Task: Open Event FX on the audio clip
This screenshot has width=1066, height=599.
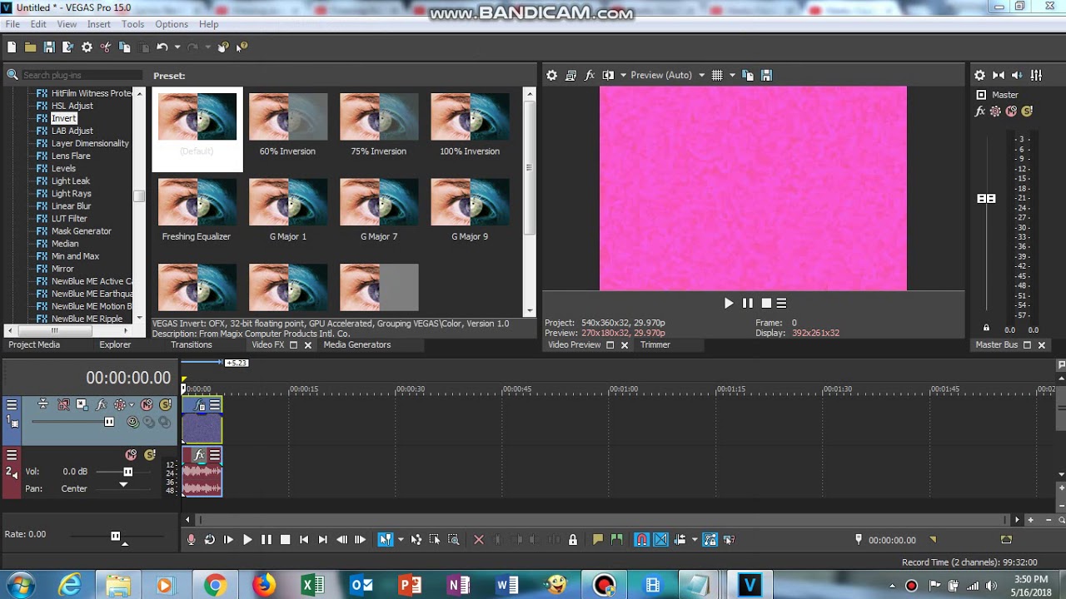Action: pos(200,455)
